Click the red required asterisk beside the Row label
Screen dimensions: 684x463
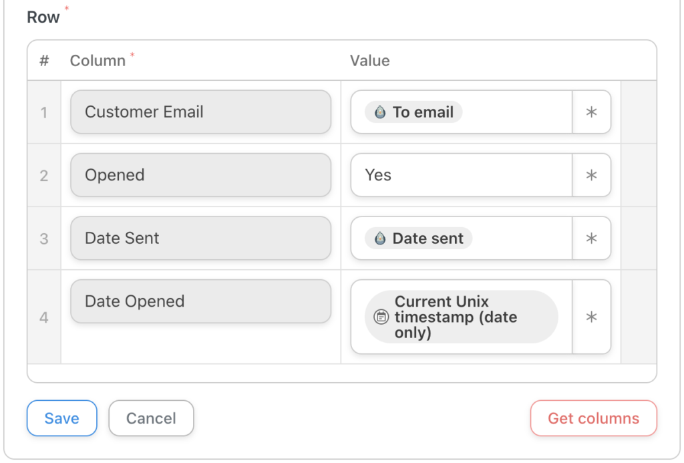pyautogui.click(x=66, y=9)
